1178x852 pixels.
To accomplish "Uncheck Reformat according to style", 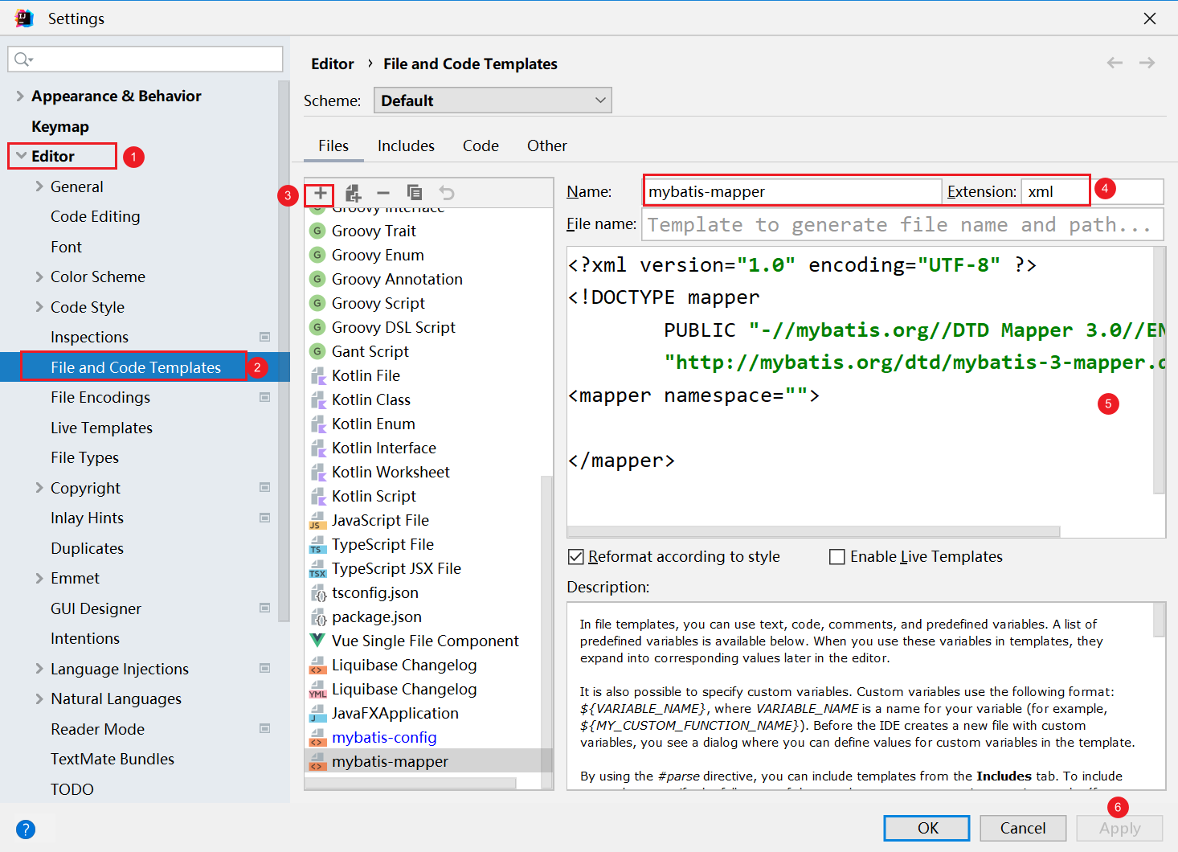I will tap(575, 557).
